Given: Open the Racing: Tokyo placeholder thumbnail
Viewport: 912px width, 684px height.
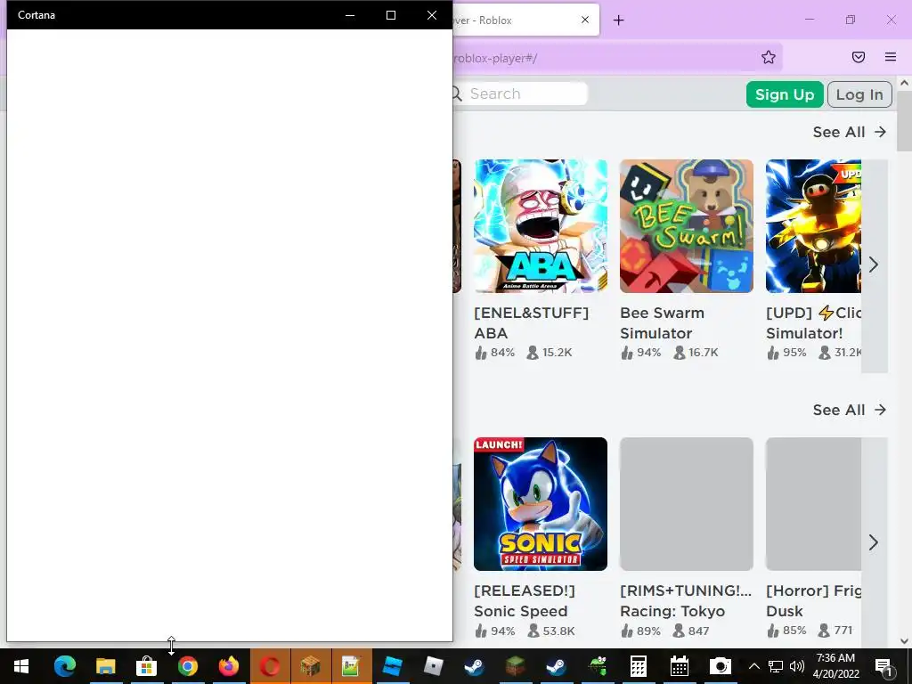Looking at the screenshot, I should [x=687, y=504].
